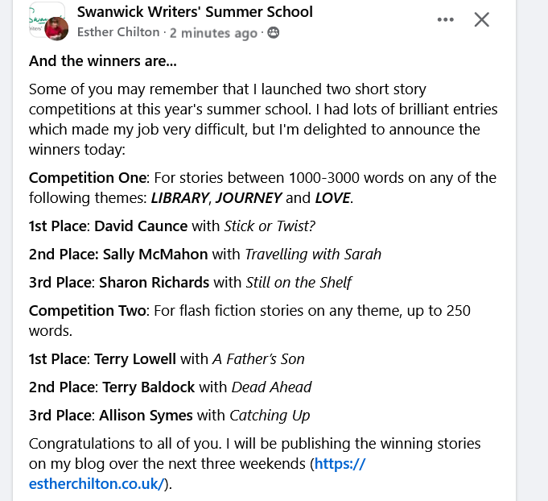Click the story title "Travelling with Sarah"
This screenshot has height=501, width=548.
(313, 255)
